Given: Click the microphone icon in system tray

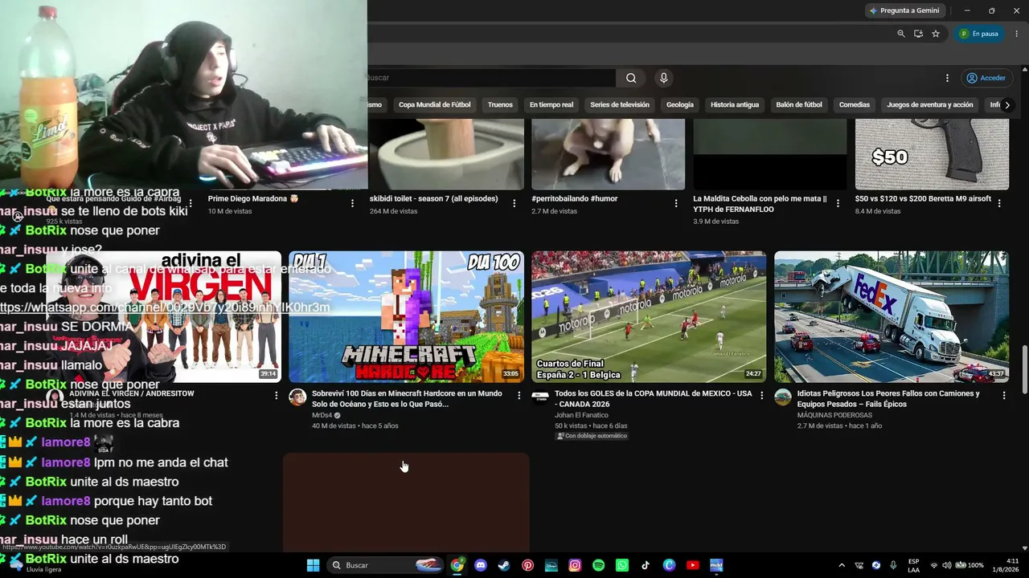Looking at the screenshot, I should tap(893, 565).
